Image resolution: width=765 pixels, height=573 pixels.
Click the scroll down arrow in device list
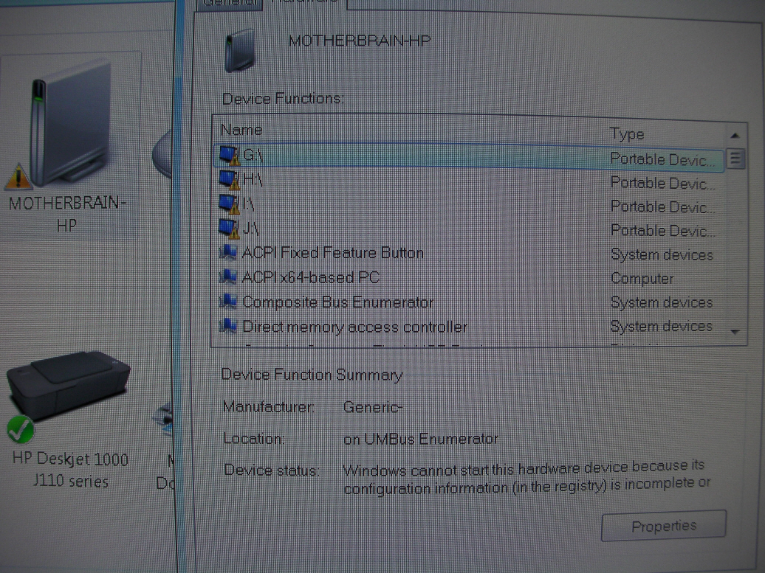[x=735, y=332]
